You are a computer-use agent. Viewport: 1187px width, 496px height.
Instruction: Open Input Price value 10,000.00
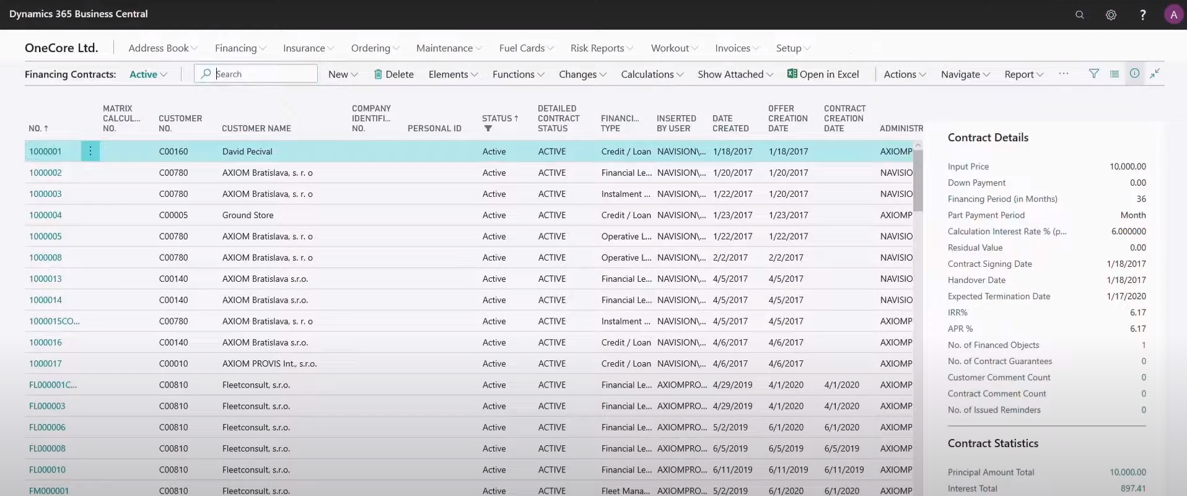[x=1128, y=167]
